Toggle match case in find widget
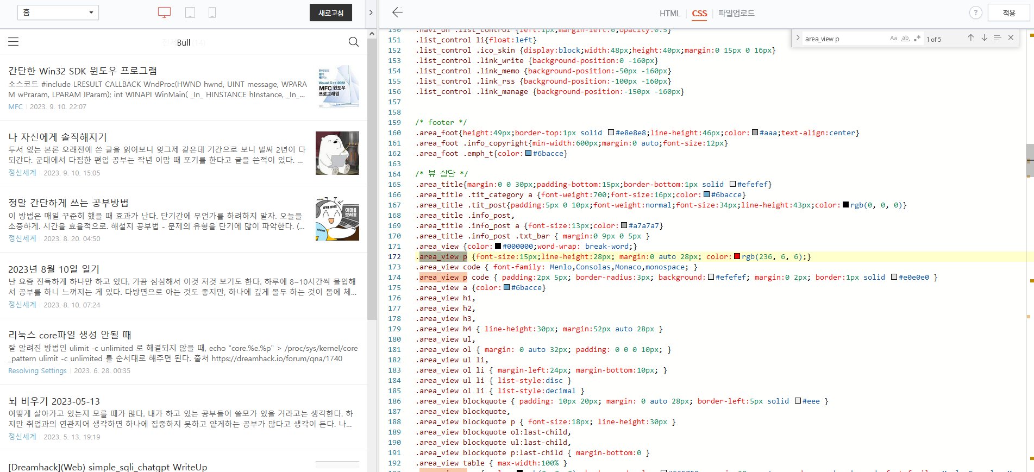The image size is (1034, 472). [x=893, y=39]
